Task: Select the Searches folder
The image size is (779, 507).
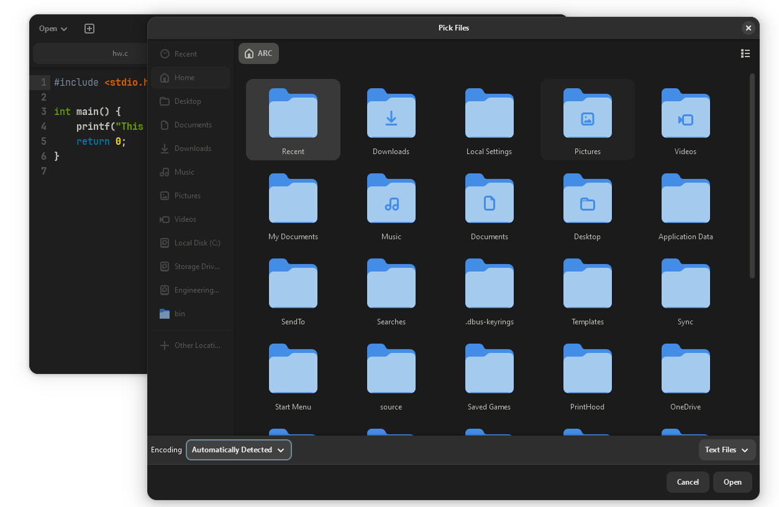Action: (x=391, y=290)
